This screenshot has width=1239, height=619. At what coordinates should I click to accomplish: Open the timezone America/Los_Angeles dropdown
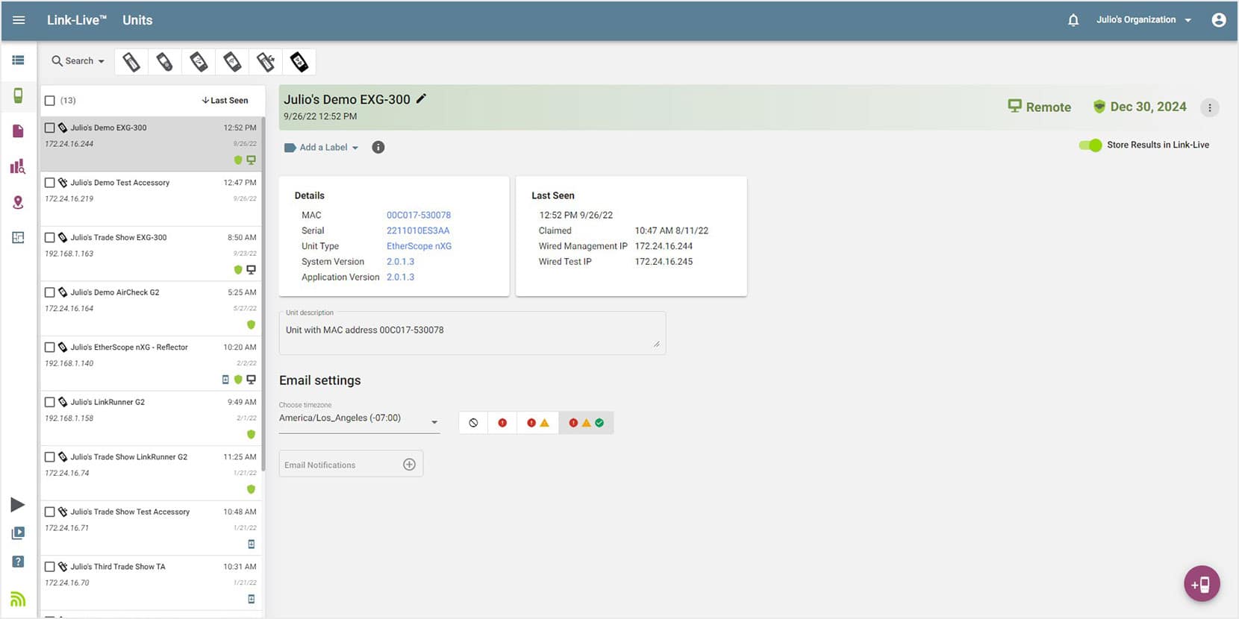(x=358, y=419)
